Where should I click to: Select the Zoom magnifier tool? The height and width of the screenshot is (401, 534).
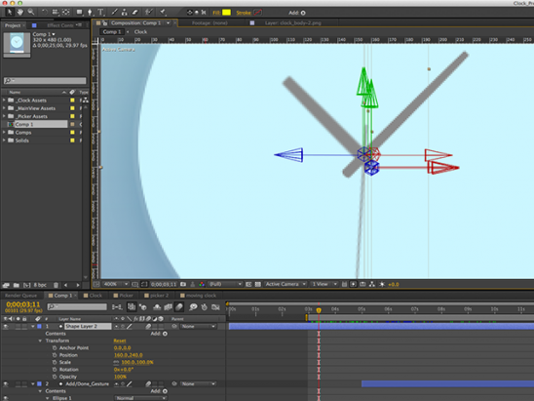coord(31,13)
